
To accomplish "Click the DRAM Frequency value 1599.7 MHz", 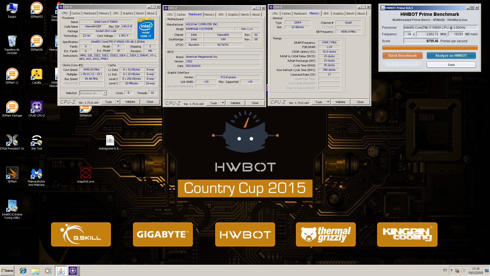I will (329, 42).
